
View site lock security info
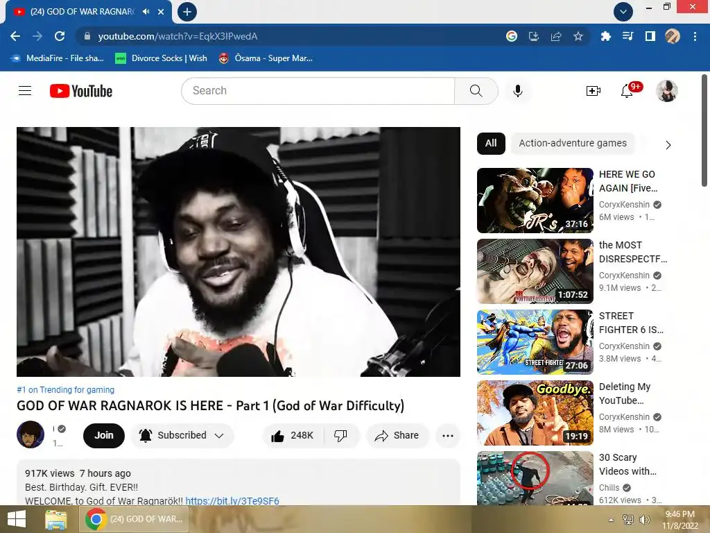[x=87, y=36]
